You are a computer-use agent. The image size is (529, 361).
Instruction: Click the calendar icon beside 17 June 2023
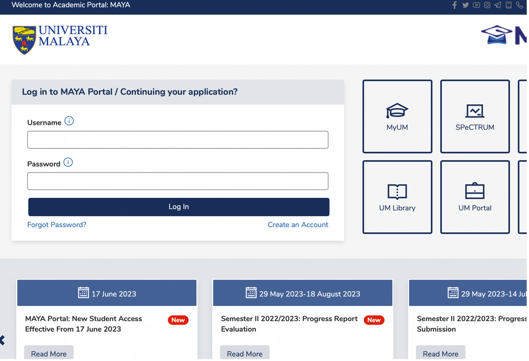[83, 293]
